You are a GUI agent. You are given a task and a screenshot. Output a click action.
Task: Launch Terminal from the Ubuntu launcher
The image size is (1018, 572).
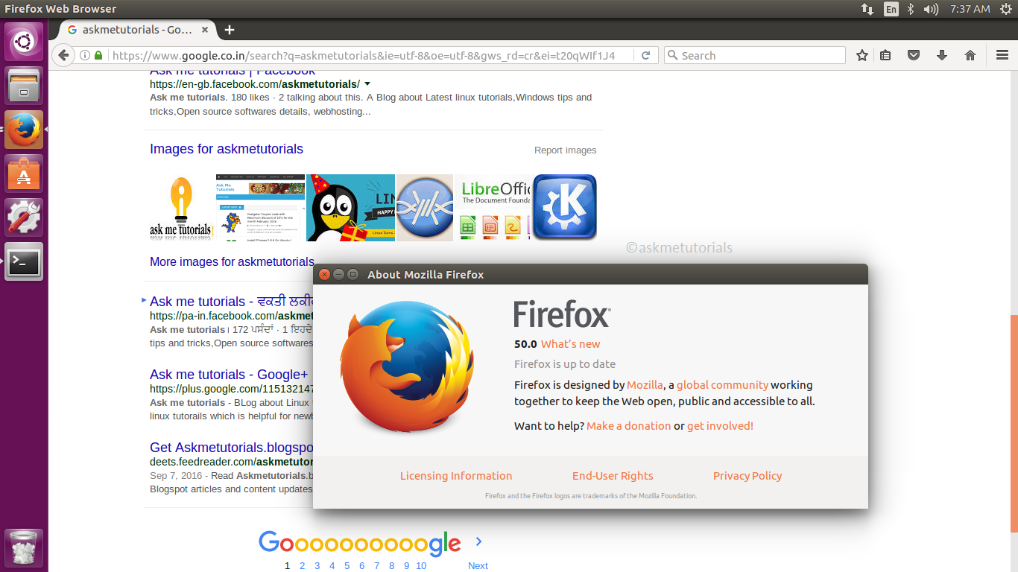coord(24,262)
